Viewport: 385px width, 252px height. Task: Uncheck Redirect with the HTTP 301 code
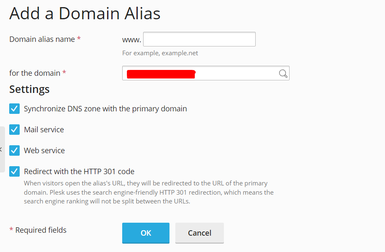[x=14, y=171]
